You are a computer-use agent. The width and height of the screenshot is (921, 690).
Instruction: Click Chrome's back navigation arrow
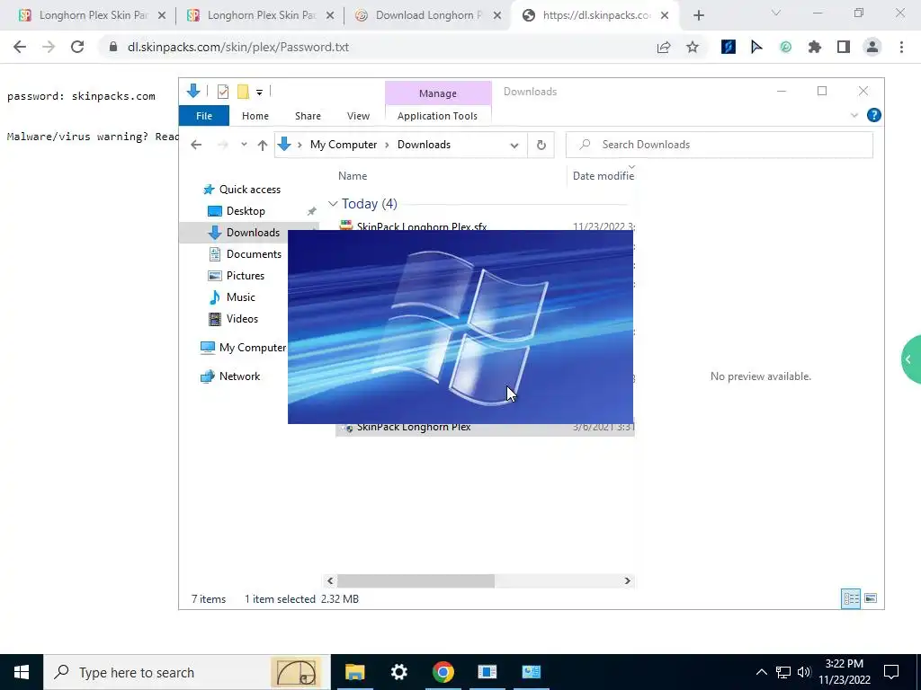(20, 47)
